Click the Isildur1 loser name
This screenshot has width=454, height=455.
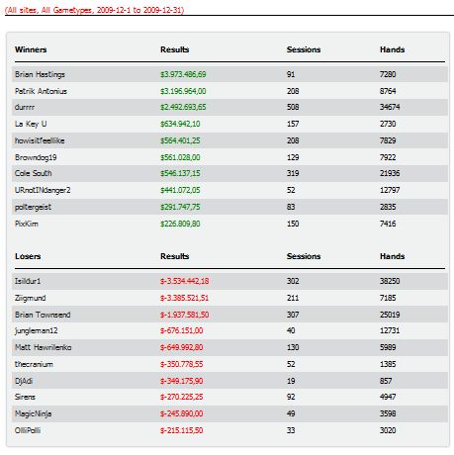click(x=28, y=281)
